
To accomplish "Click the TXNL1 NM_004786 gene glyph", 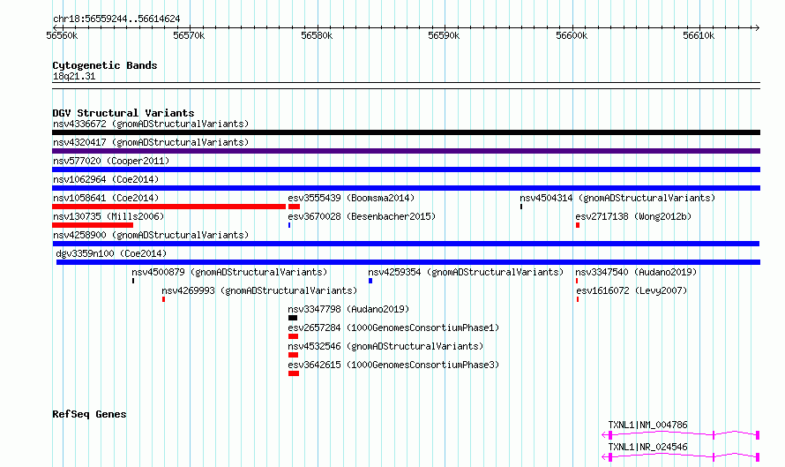I will [x=681, y=435].
